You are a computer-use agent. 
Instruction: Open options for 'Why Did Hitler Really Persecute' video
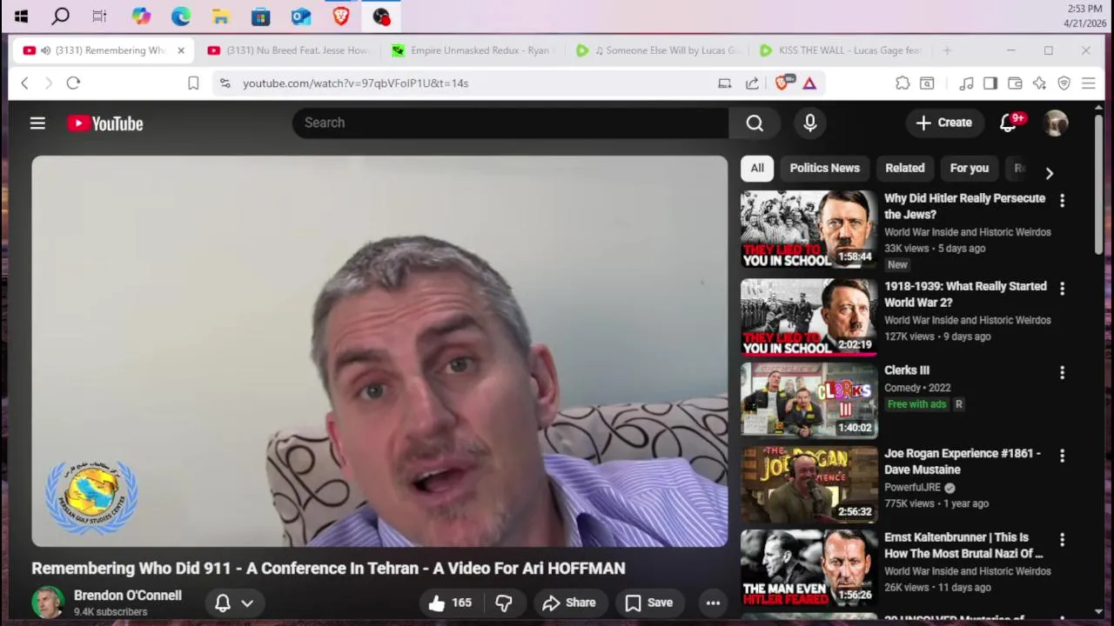coord(1062,200)
